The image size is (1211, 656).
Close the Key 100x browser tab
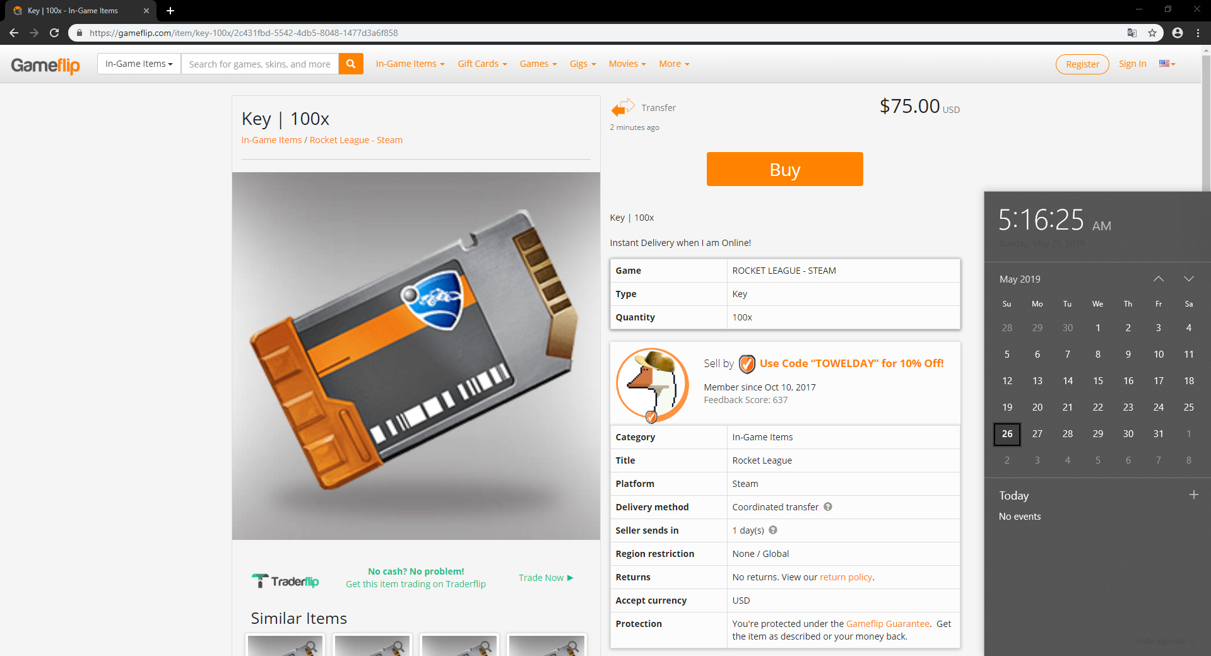146,11
